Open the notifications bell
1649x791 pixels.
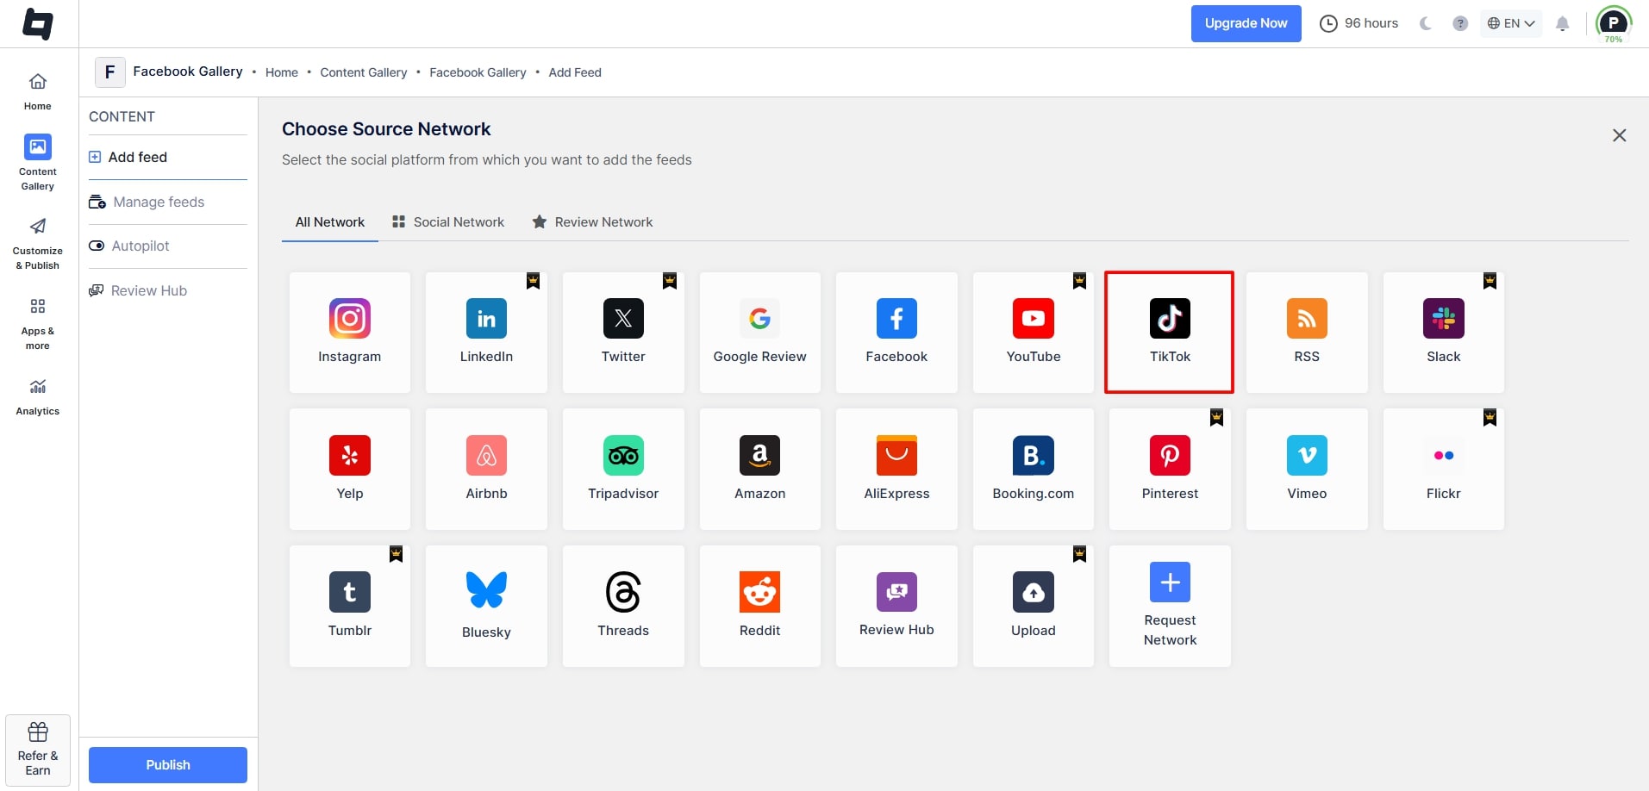pos(1561,23)
